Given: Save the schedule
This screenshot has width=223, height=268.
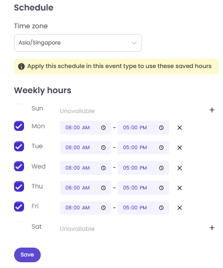Looking at the screenshot, I should click(x=27, y=255).
